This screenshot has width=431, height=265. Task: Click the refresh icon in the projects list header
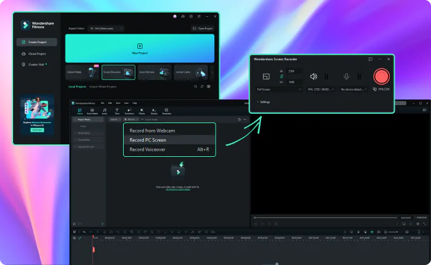click(202, 86)
